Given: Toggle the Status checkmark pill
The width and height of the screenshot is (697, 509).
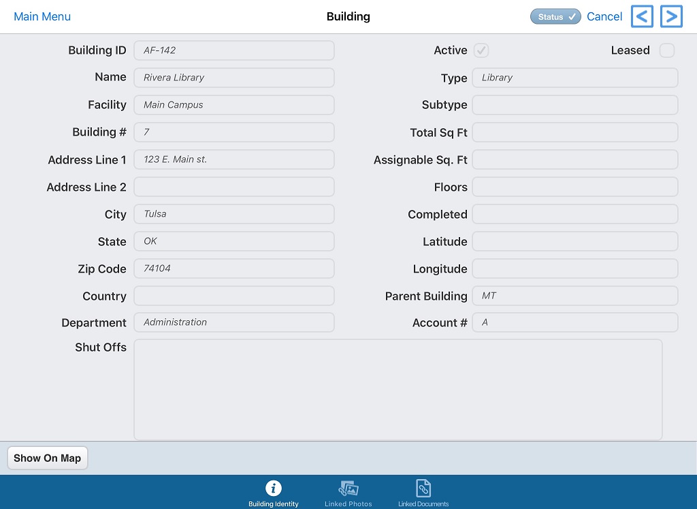Looking at the screenshot, I should point(555,16).
